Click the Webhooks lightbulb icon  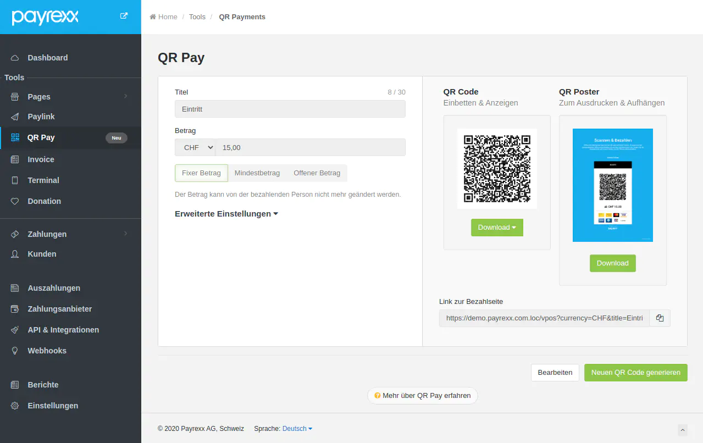pos(15,351)
